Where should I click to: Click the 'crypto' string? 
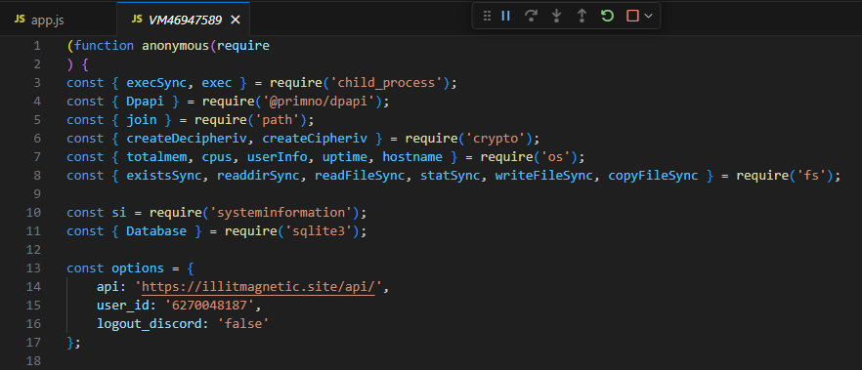pos(495,139)
